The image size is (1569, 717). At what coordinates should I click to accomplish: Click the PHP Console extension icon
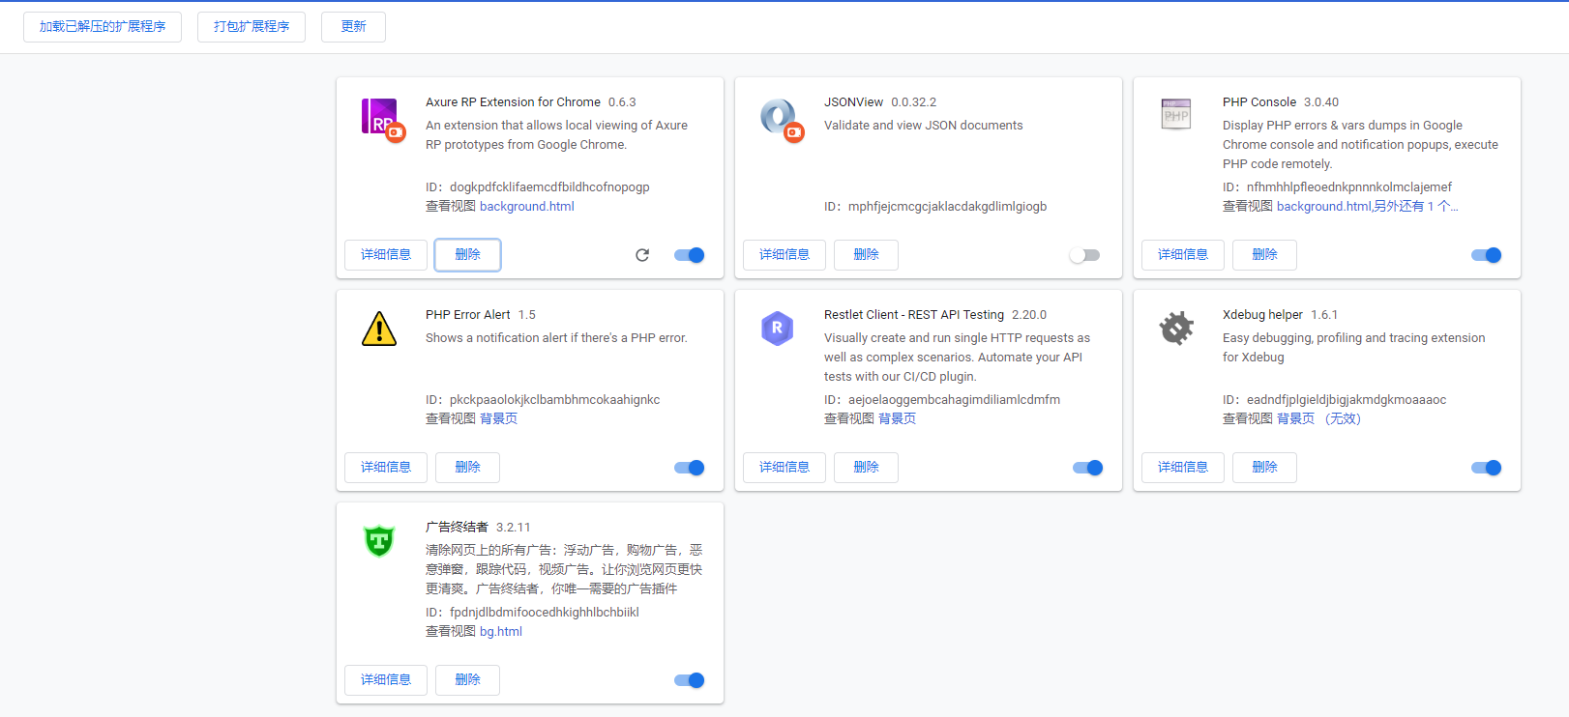point(1176,115)
